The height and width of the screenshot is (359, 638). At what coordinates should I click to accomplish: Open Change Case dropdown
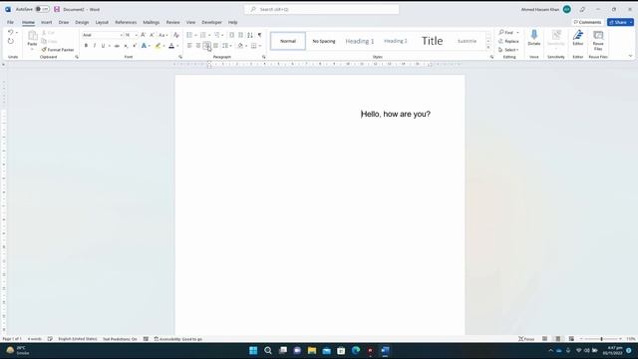[163, 35]
